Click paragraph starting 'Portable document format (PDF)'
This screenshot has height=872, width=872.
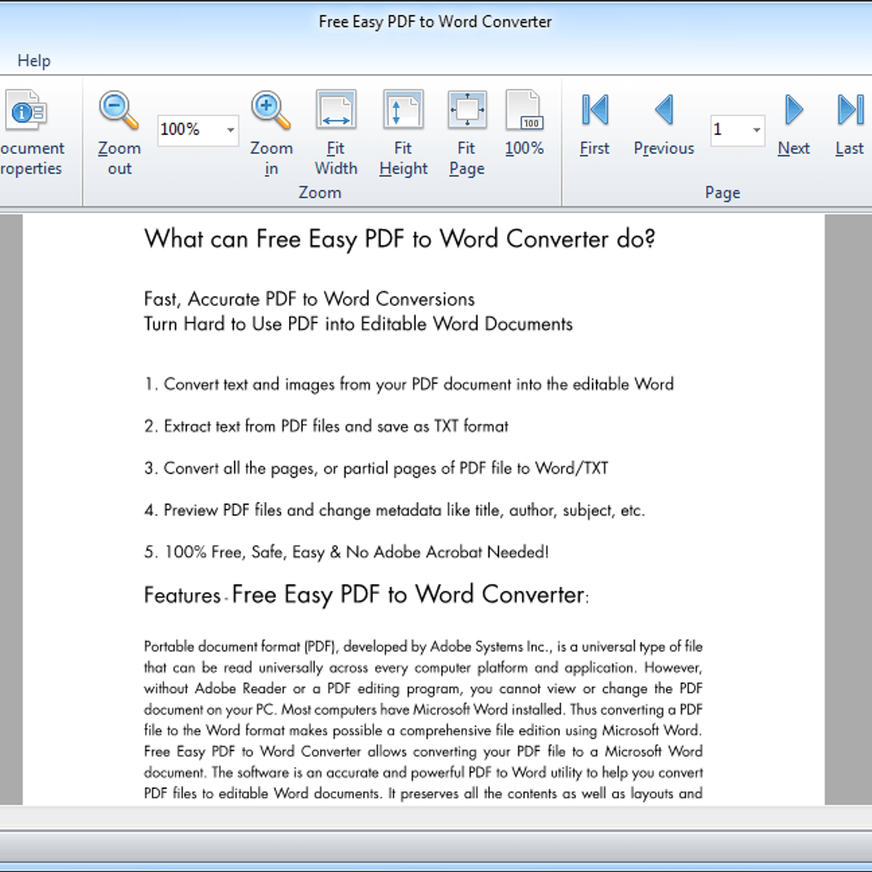[423, 720]
